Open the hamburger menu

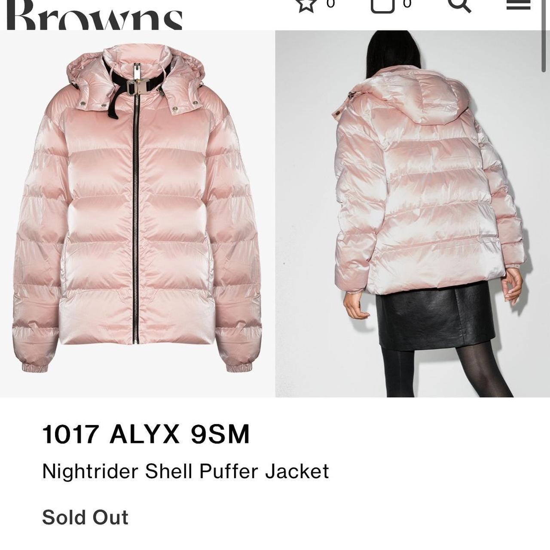click(519, 4)
